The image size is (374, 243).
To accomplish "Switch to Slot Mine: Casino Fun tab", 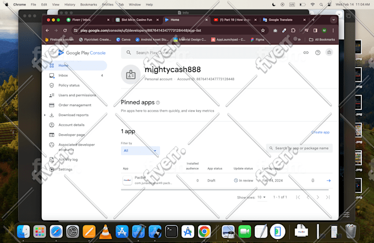I will coord(136,20).
